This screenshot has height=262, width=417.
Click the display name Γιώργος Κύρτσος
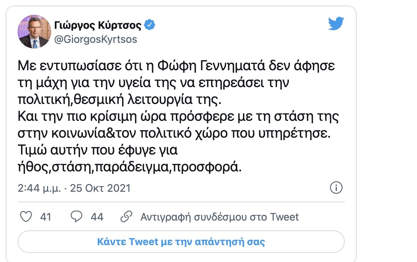pos(98,25)
